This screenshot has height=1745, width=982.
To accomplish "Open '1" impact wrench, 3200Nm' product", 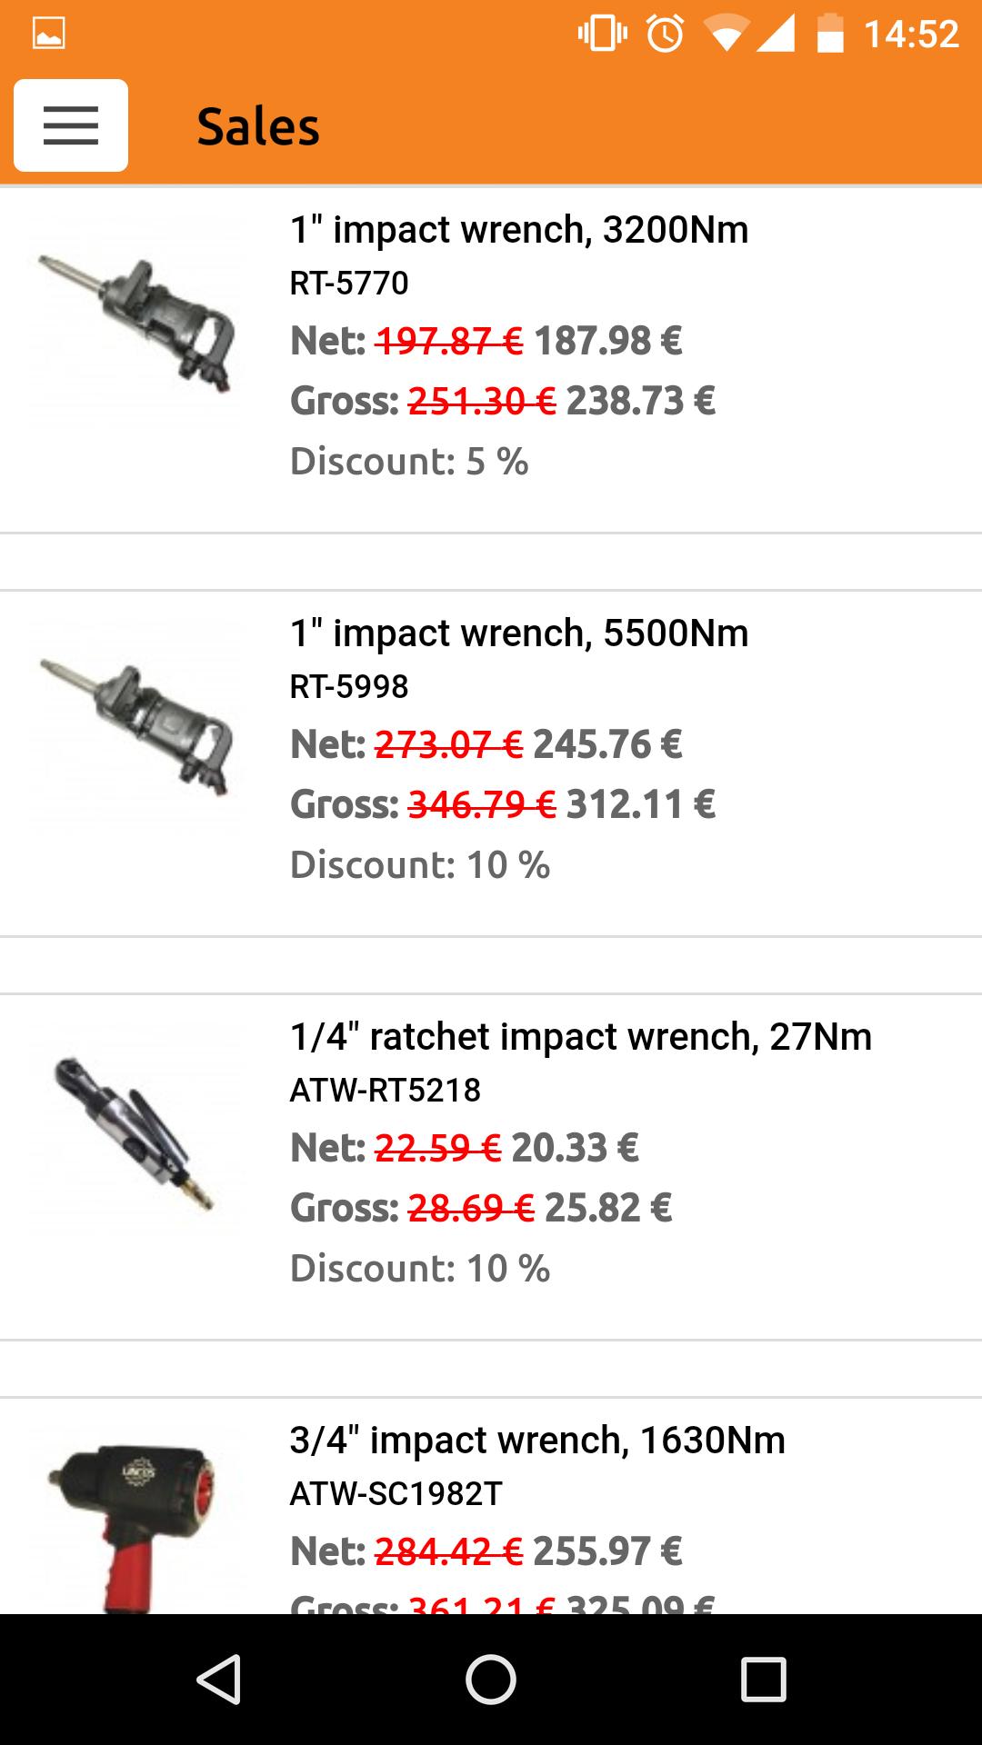I will [x=518, y=230].
